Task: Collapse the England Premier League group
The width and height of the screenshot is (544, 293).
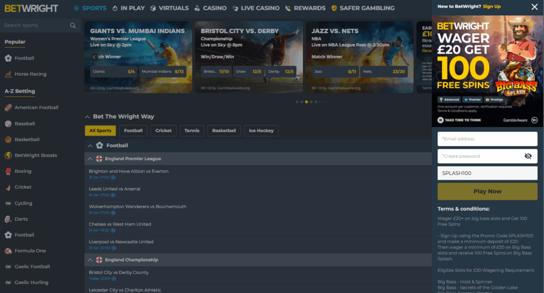Action: [90, 159]
